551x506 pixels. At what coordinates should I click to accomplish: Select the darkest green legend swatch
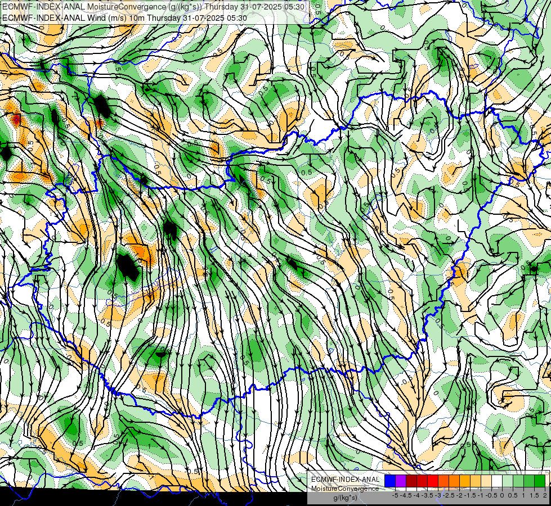[x=540, y=481]
